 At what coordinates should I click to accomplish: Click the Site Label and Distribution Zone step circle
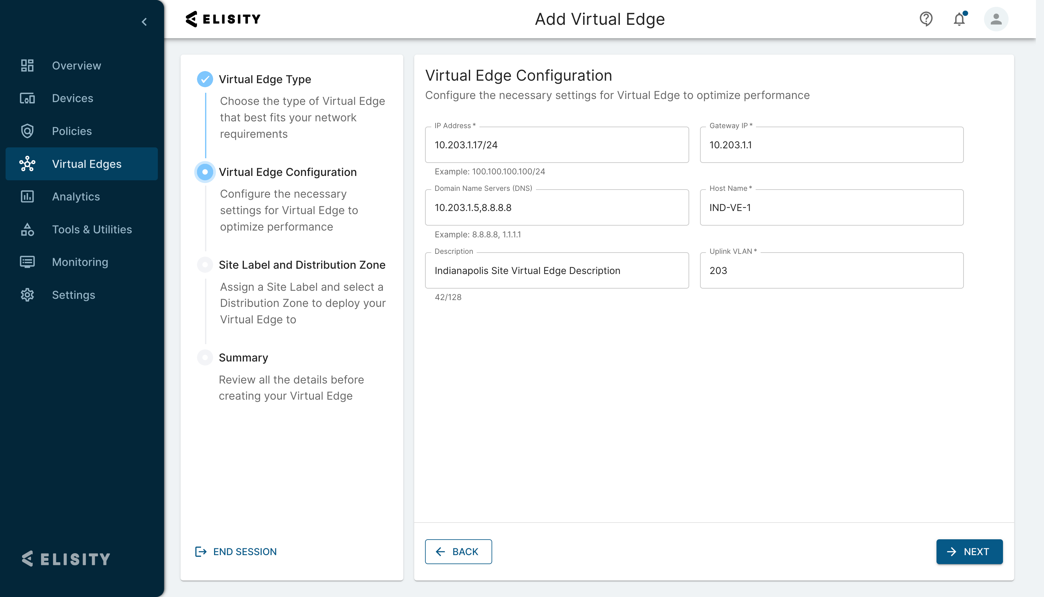[205, 265]
